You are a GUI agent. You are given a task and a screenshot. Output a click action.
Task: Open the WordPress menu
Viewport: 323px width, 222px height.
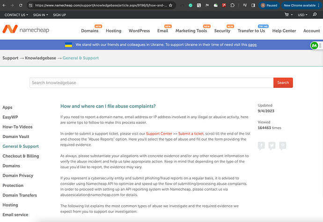(139, 31)
